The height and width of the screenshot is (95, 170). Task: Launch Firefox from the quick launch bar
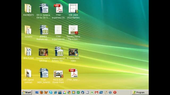[x=41, y=92]
